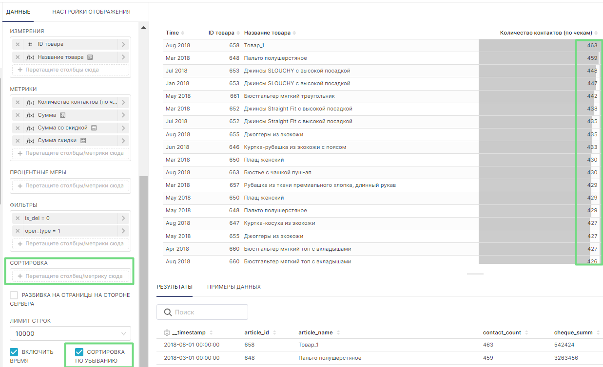The image size is (603, 367).
Task: Expand the "Сумма скидки" metric options arrow
Action: (123, 141)
